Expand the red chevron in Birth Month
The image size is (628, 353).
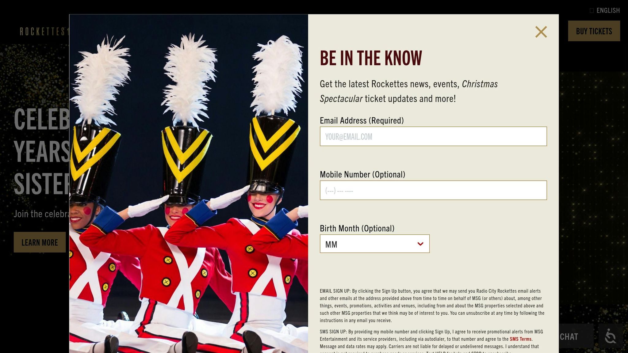[x=420, y=244]
